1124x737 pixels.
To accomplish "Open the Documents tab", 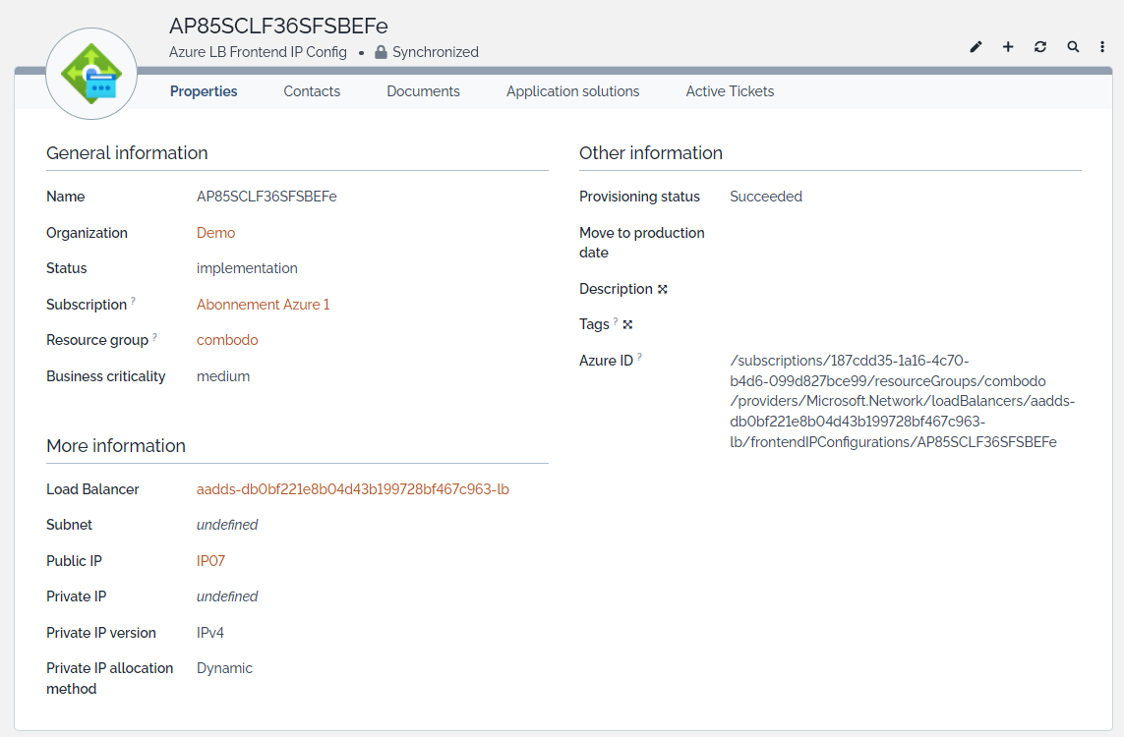I will (423, 91).
